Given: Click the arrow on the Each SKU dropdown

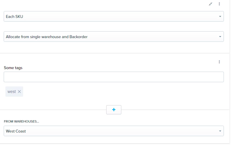Looking at the screenshot, I should (x=220, y=16).
